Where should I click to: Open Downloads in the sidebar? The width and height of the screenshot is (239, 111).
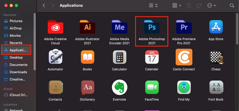click(x=16, y=72)
